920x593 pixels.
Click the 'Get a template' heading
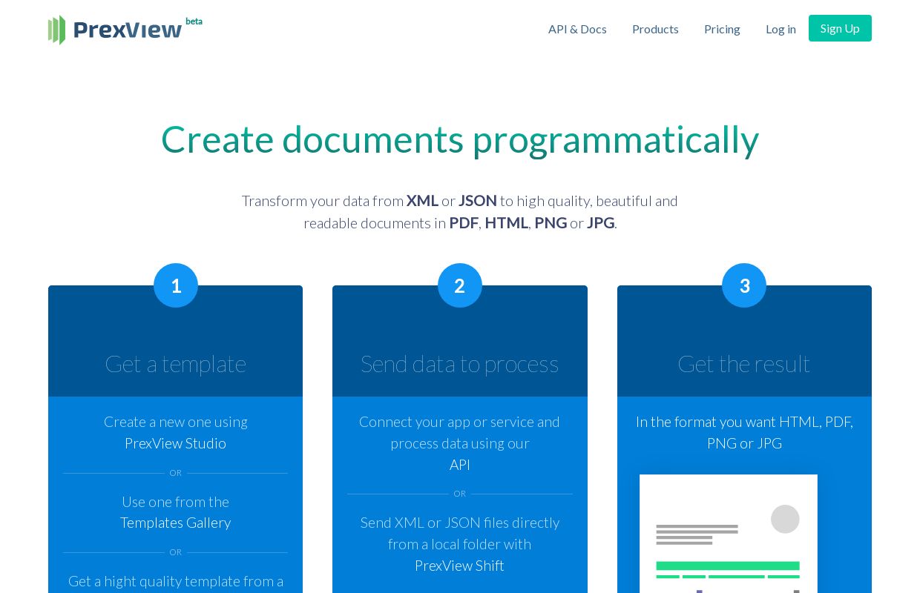click(175, 364)
